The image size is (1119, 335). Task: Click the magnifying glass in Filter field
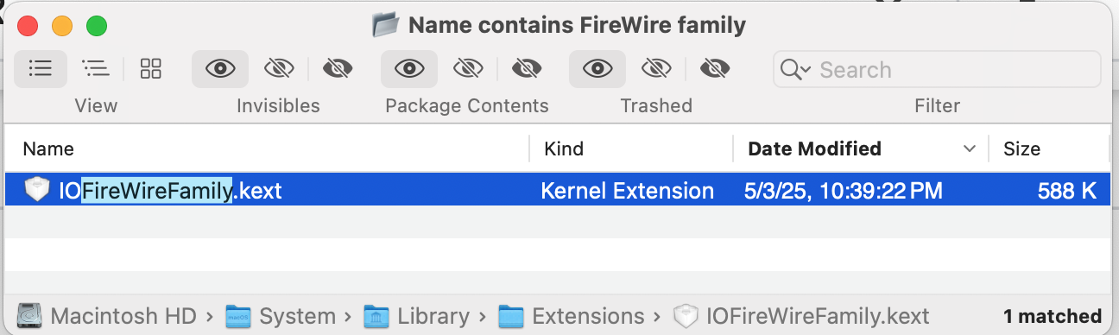[x=789, y=70]
